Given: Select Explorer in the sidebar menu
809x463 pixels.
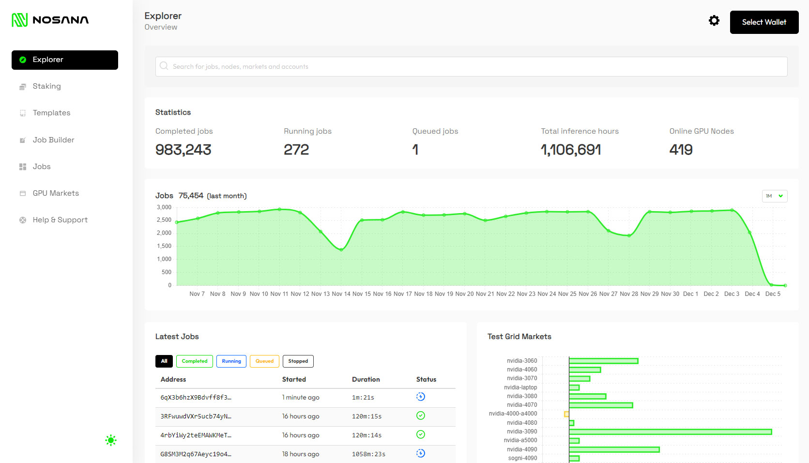Looking at the screenshot, I should click(48, 60).
